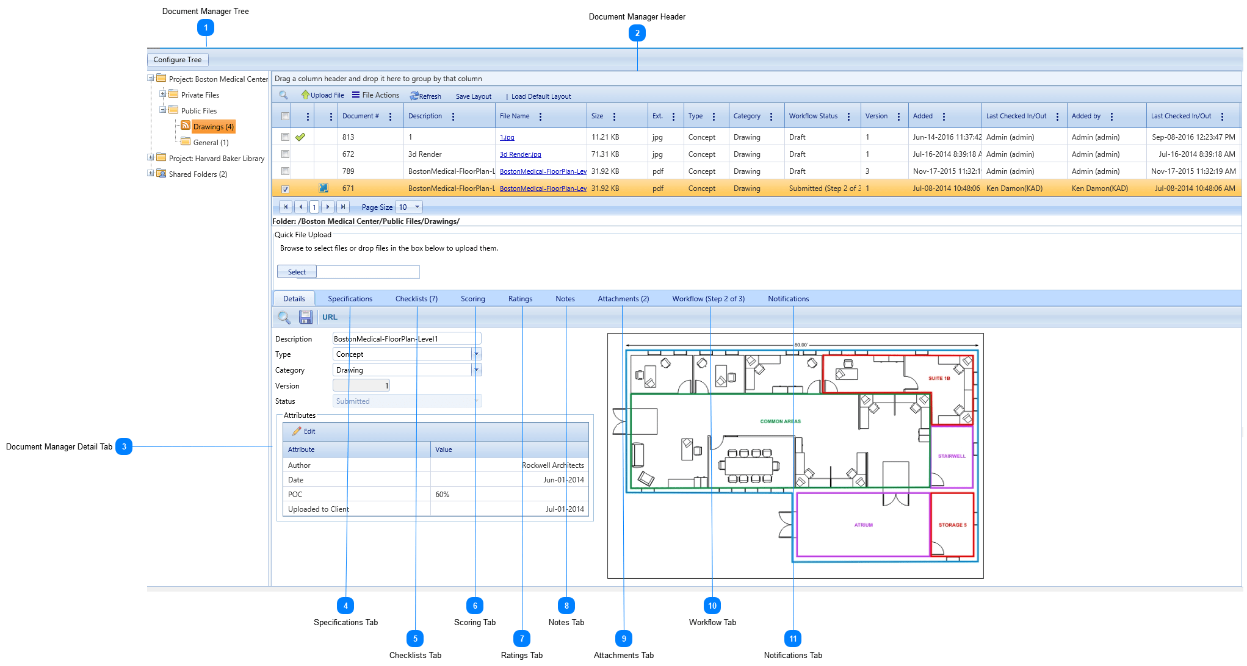This screenshot has width=1247, height=666.
Task: Open the Type dropdown showing Concept
Action: pos(476,354)
